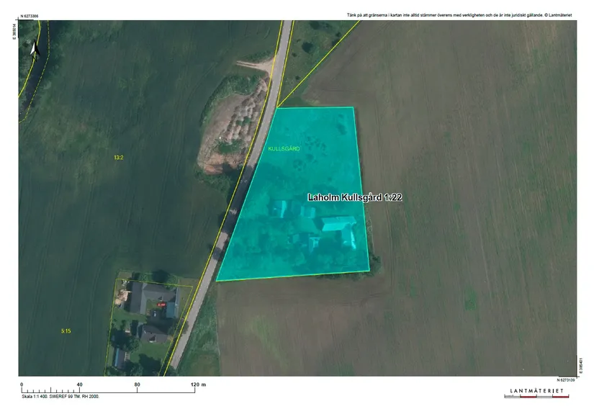Click the red-white scale graphic under logo
Viewport: 594px width, 414px height.
(536, 397)
